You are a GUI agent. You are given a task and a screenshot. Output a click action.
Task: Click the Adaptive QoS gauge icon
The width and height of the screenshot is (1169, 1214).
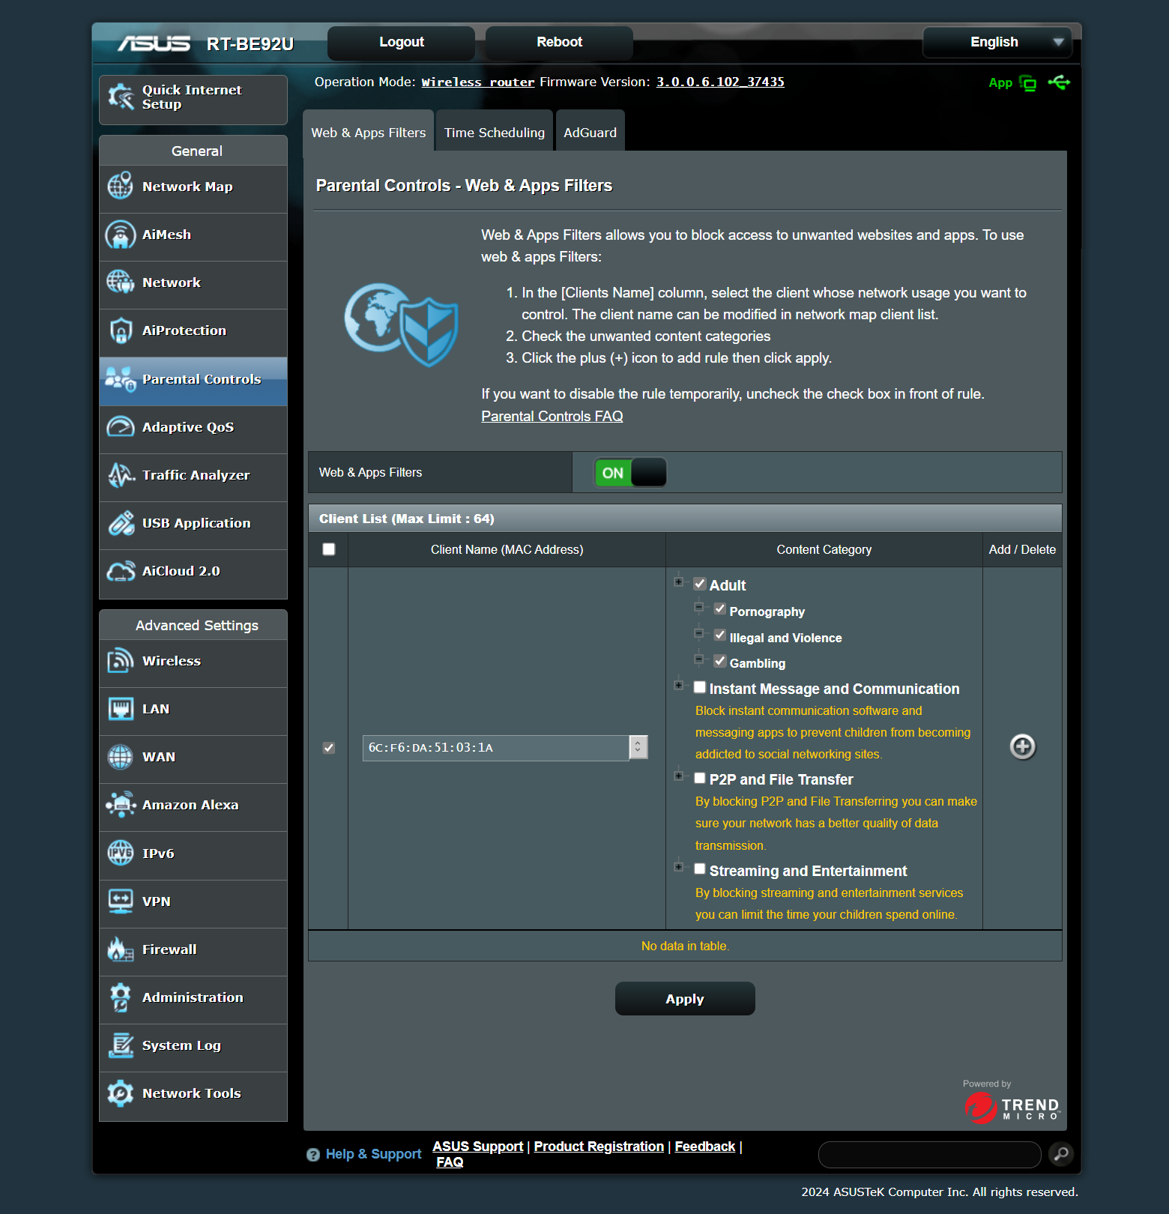[121, 427]
